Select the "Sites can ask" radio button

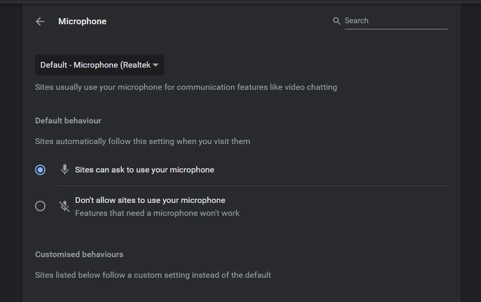coord(40,170)
